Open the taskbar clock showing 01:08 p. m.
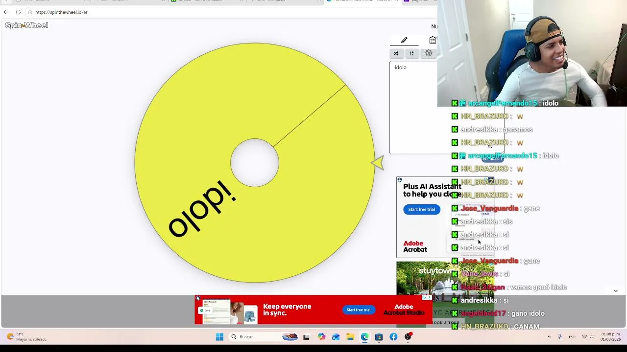Image resolution: width=627 pixels, height=352 pixels. [610, 337]
